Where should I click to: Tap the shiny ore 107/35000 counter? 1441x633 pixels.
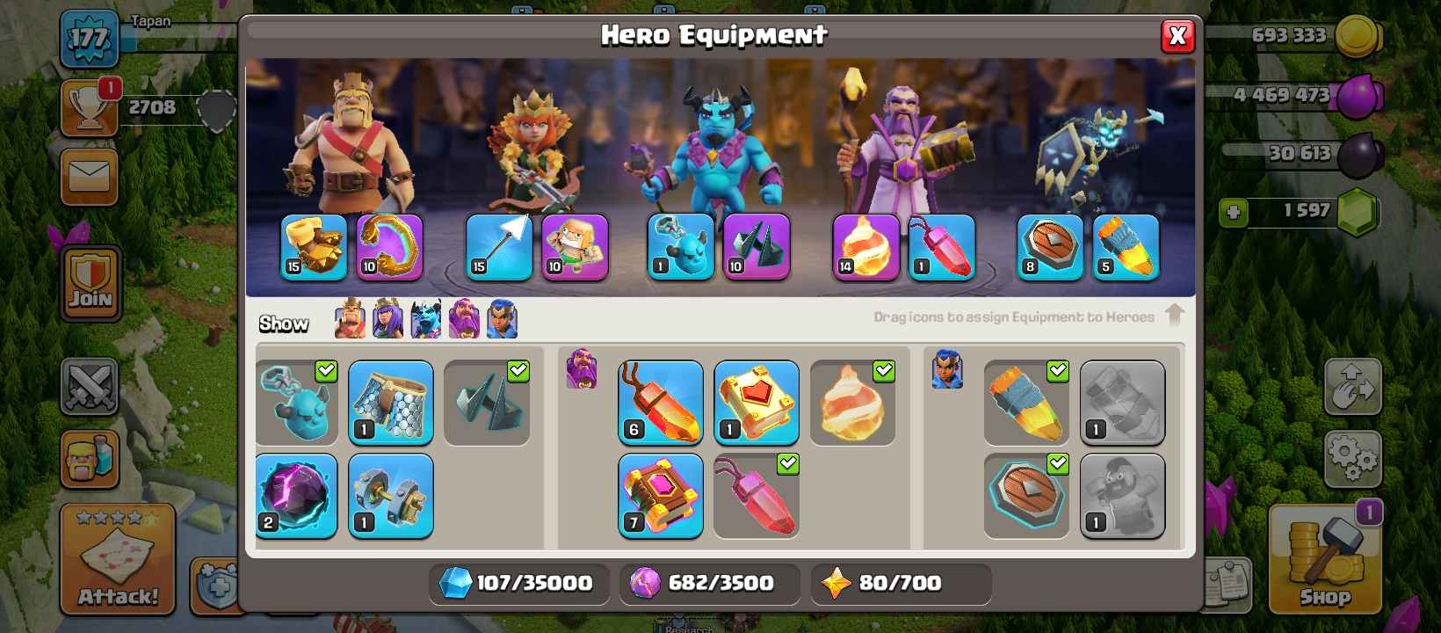[518, 583]
